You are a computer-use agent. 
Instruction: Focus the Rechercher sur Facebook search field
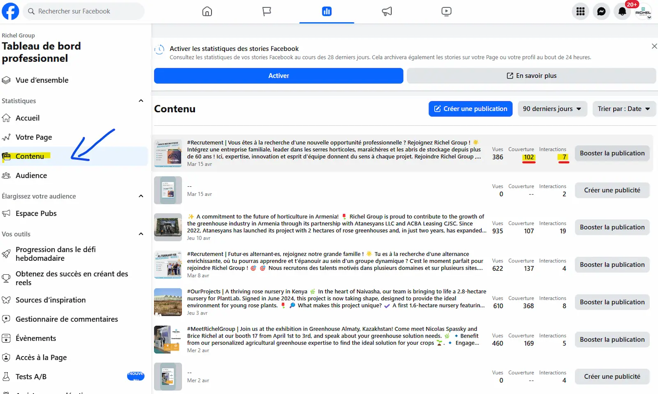point(83,11)
